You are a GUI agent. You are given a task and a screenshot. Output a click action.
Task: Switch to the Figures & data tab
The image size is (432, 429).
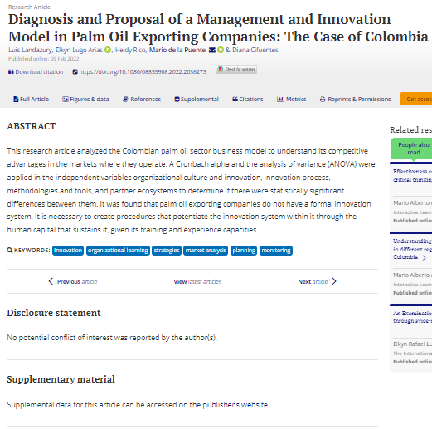click(x=85, y=100)
